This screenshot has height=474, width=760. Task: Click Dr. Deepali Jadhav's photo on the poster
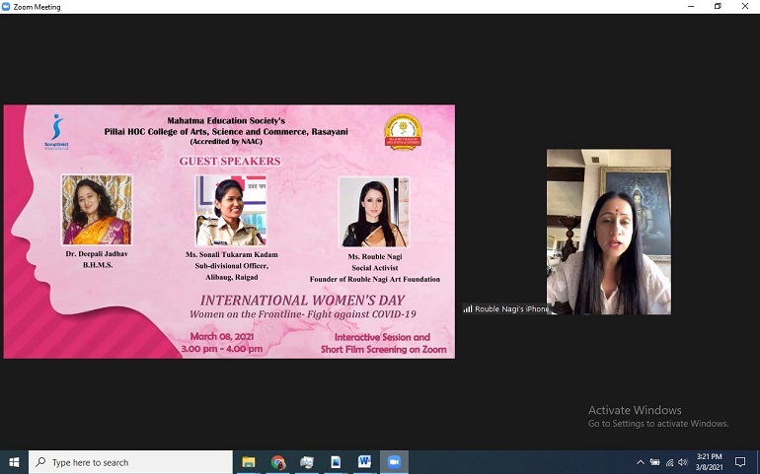pyautogui.click(x=97, y=210)
